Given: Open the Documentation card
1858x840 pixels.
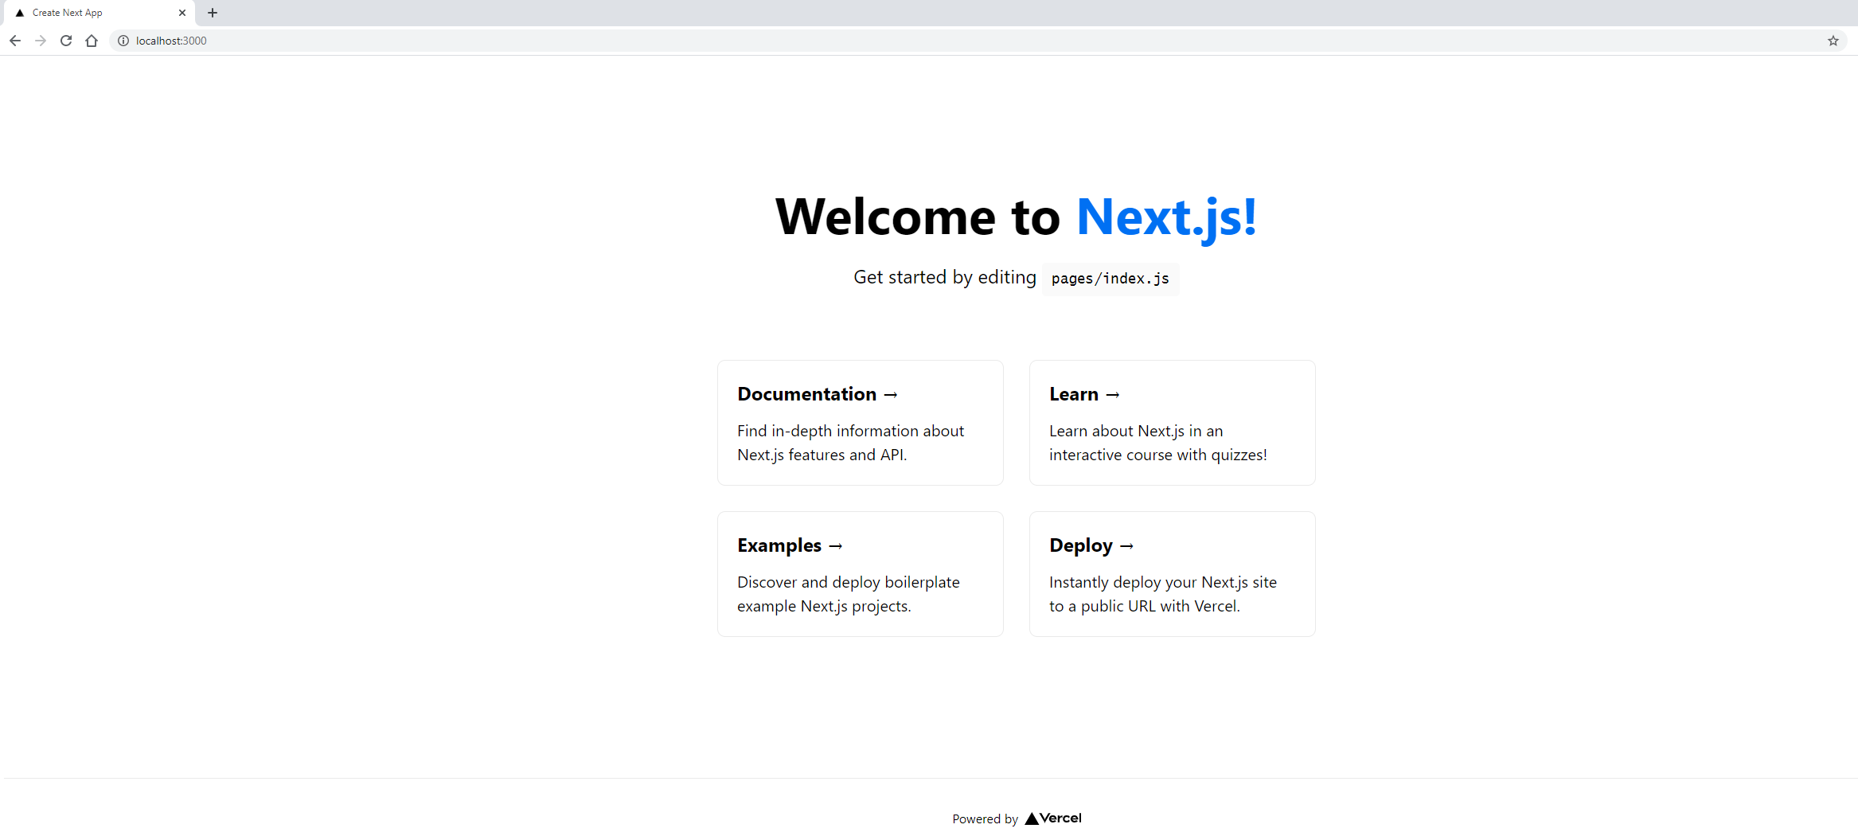Looking at the screenshot, I should pyautogui.click(x=861, y=423).
